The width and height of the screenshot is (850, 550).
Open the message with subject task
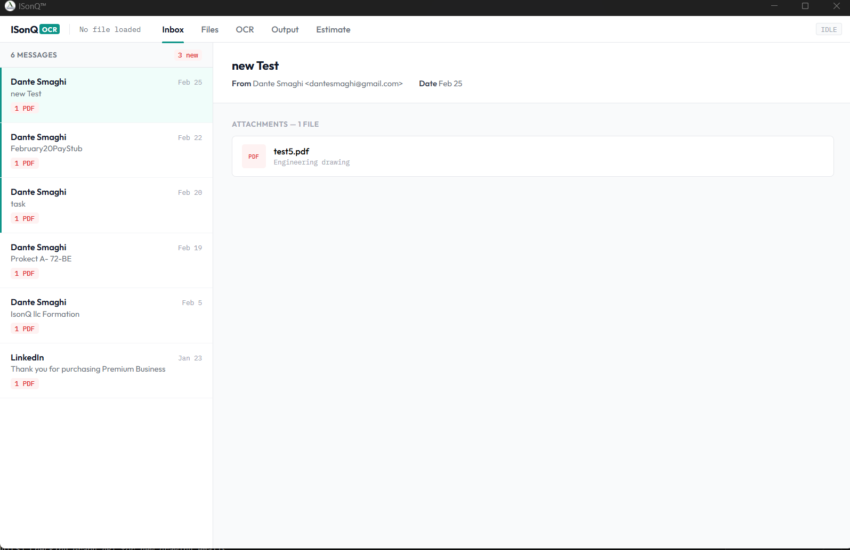pos(107,206)
